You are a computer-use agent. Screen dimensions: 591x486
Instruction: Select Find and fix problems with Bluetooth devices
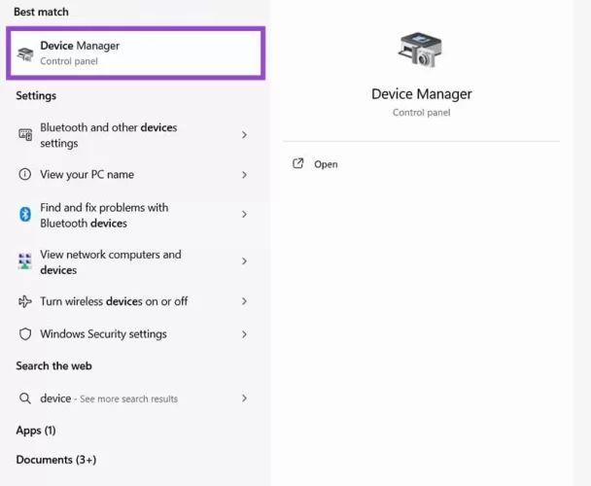(x=104, y=215)
